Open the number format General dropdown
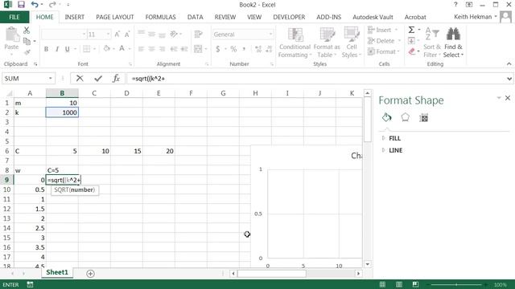This screenshot has height=289, width=515. click(270, 34)
